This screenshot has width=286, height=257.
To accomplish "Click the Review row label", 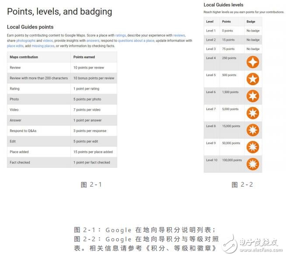I will point(15,68).
